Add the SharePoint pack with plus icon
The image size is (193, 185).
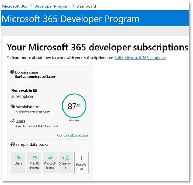coord(82,162)
